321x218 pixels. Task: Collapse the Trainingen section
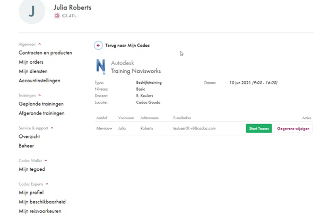pyautogui.click(x=40, y=95)
